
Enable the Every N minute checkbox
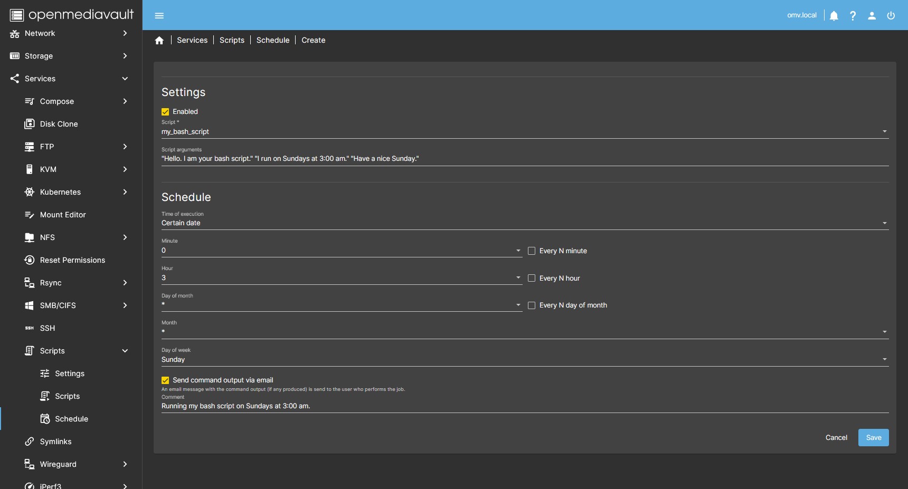532,251
